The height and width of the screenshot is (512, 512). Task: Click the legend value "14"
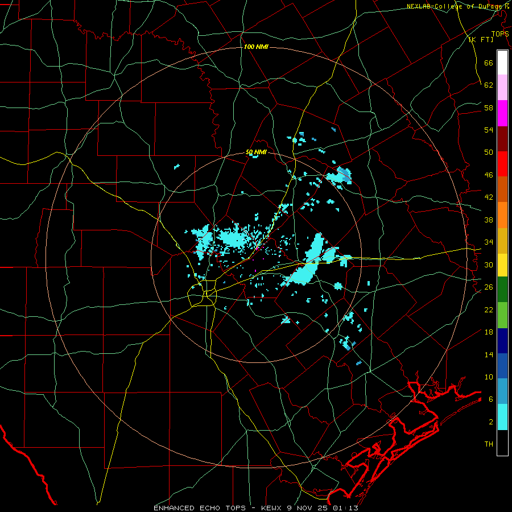pyautogui.click(x=489, y=354)
